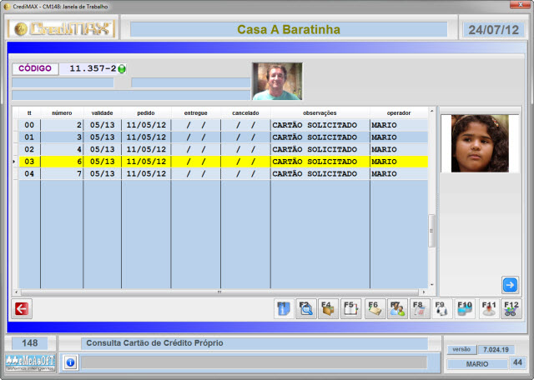This screenshot has height=380, width=534.
Task: Click the 'validade' column header
Action: [102, 112]
